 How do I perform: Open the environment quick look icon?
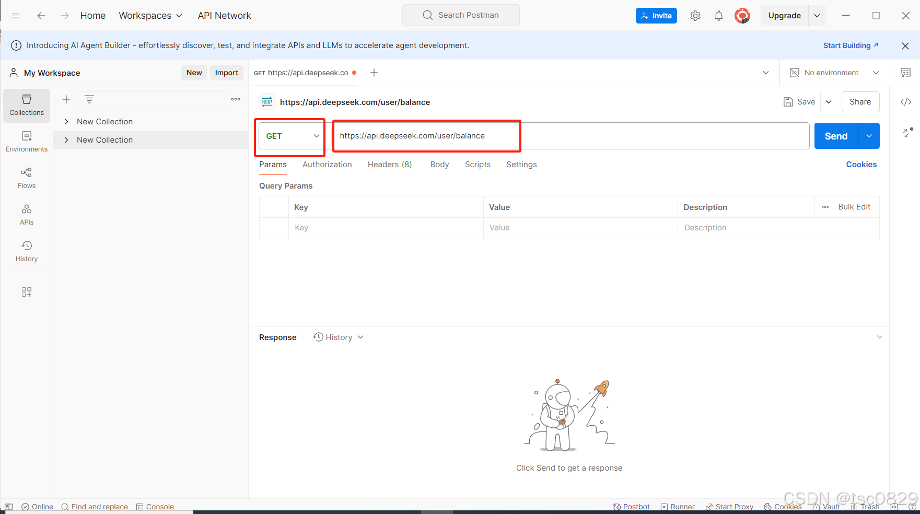pyautogui.click(x=906, y=73)
